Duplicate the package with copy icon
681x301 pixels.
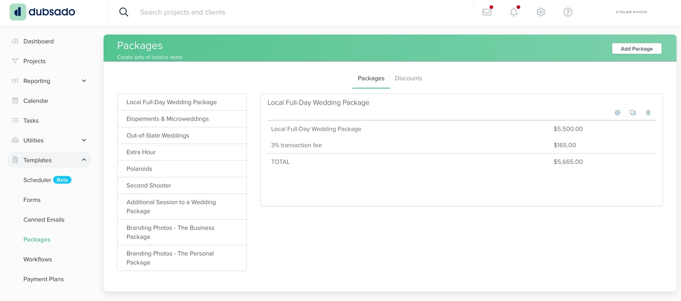point(633,113)
